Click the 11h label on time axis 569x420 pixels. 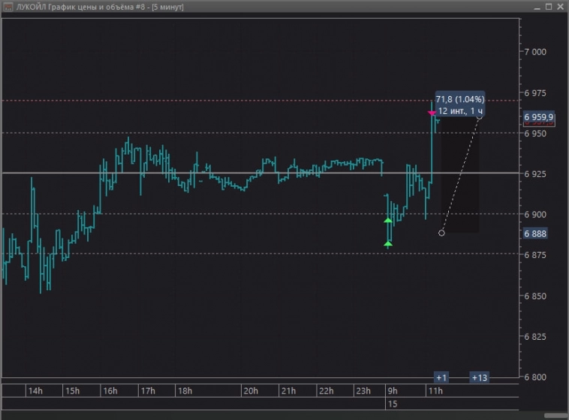click(435, 391)
